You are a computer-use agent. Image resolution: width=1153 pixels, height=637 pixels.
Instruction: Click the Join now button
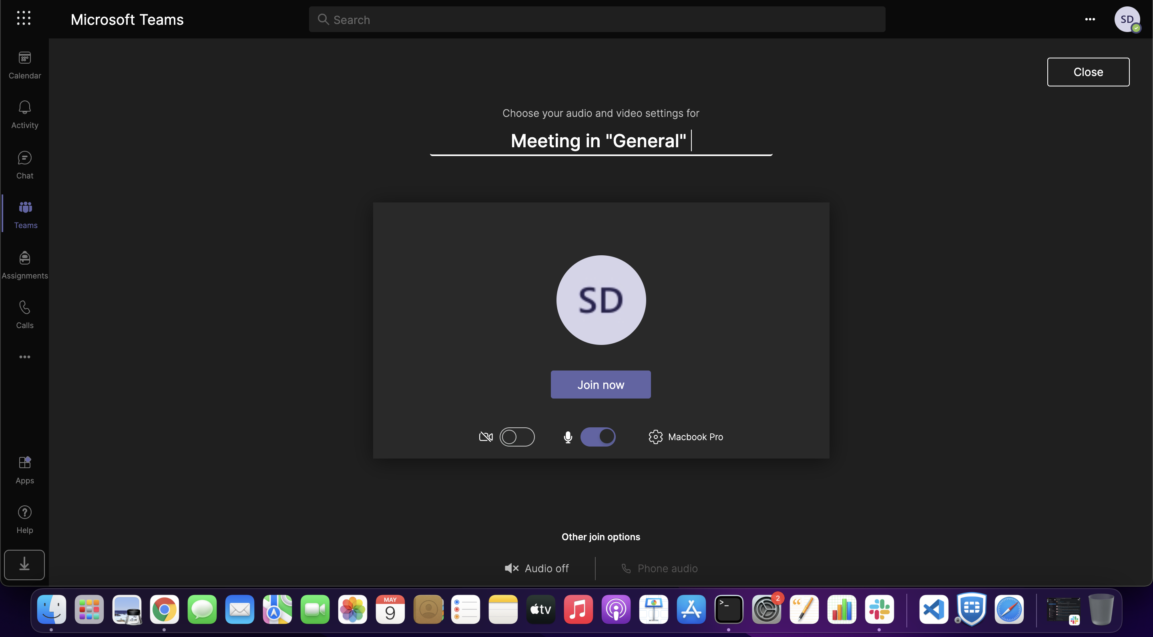pos(600,384)
